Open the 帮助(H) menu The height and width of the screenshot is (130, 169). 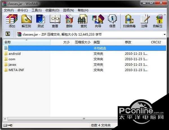[x=83, y=10]
